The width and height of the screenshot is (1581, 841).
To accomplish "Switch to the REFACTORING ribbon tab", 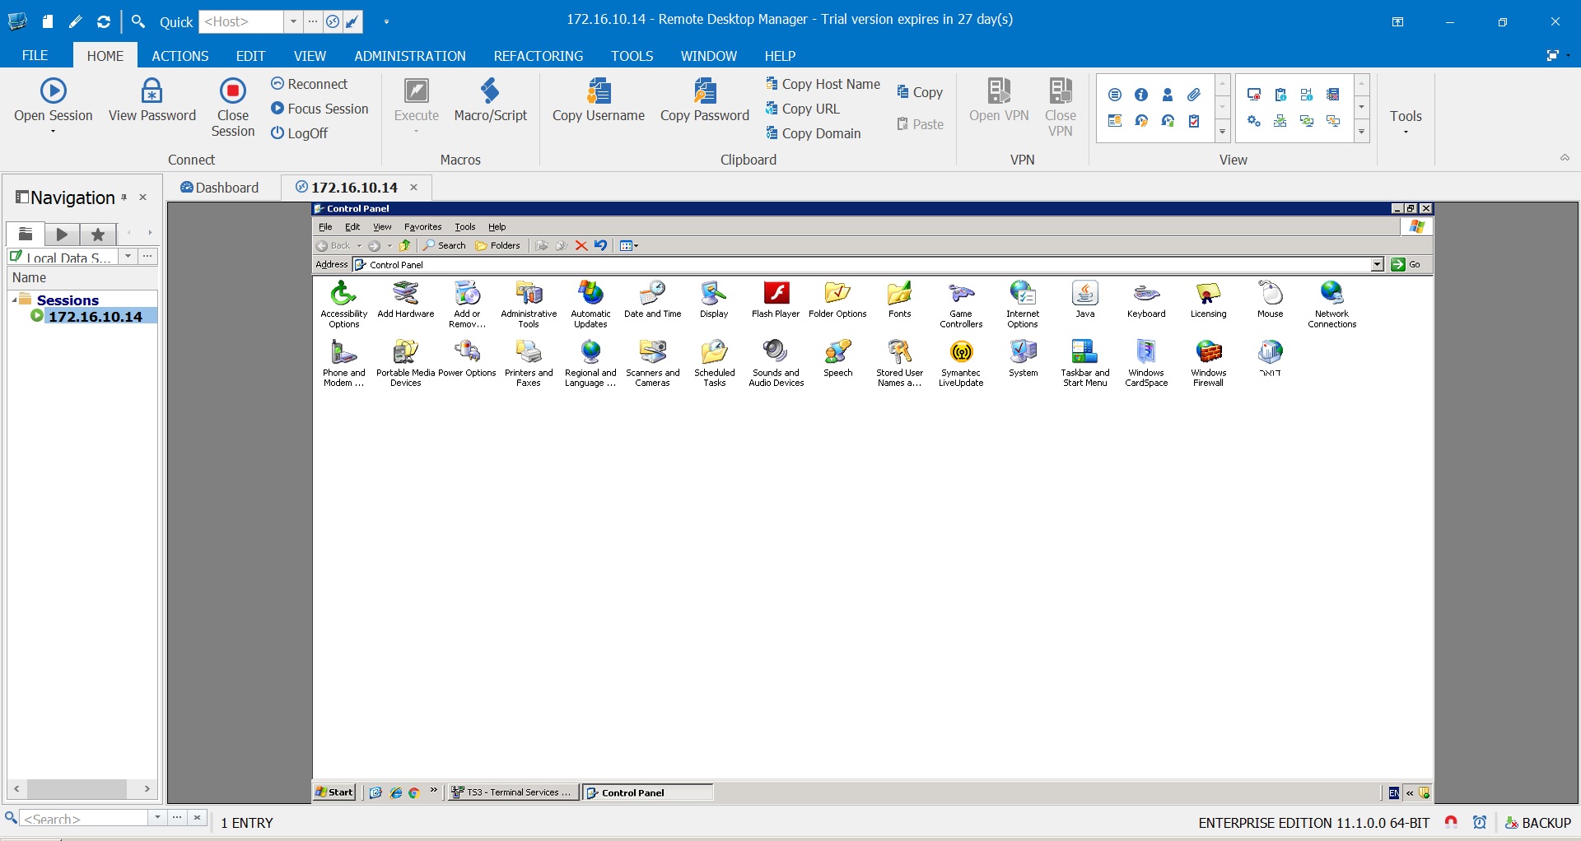I will [x=539, y=55].
